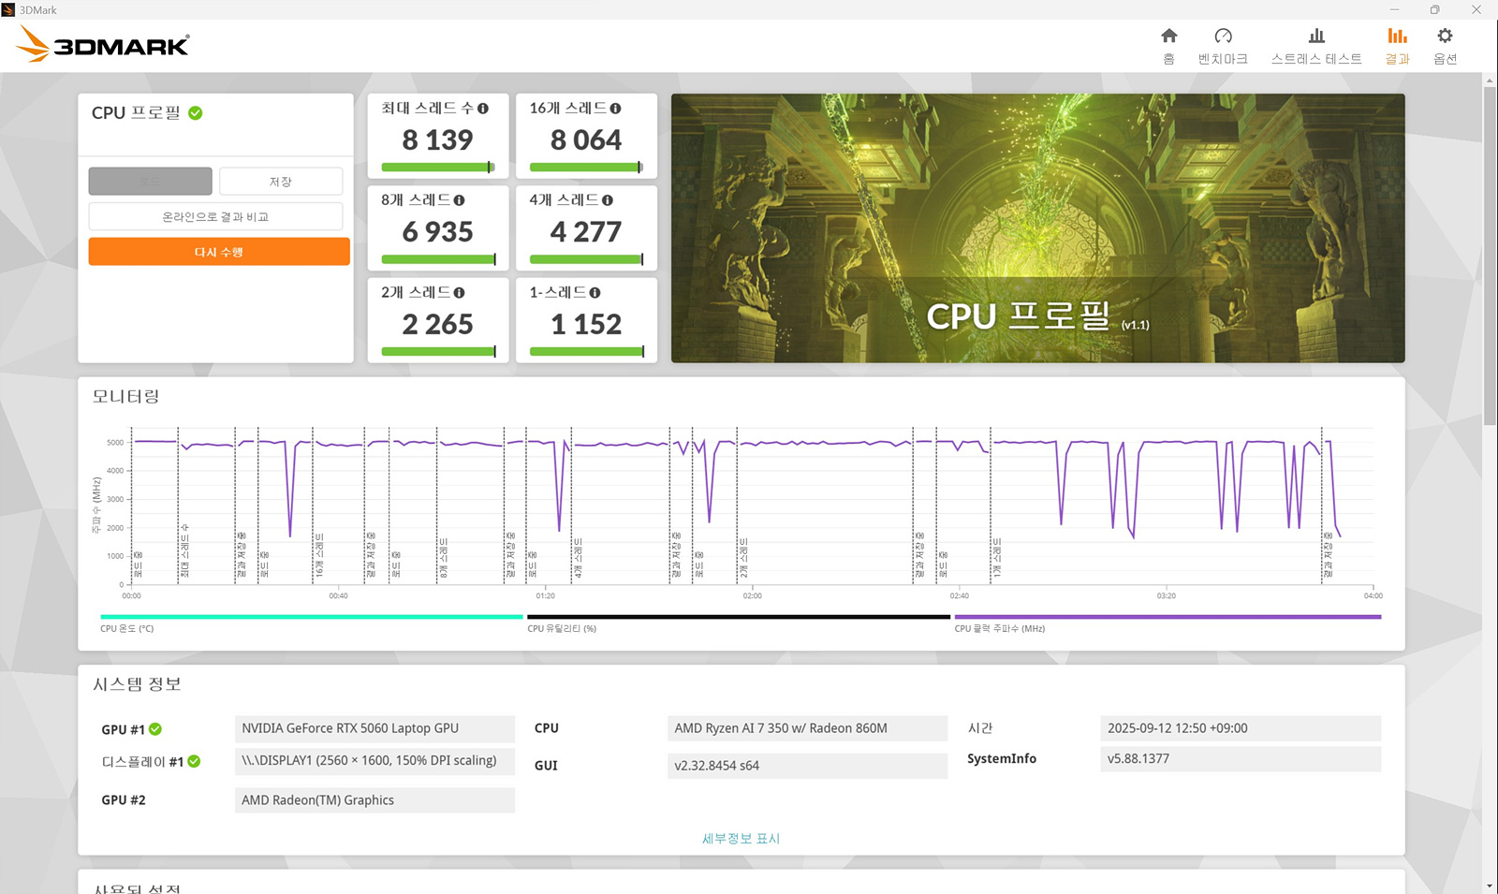Image resolution: width=1498 pixels, height=894 pixels.
Task: Click the 3DMark logo
Action: click(103, 44)
